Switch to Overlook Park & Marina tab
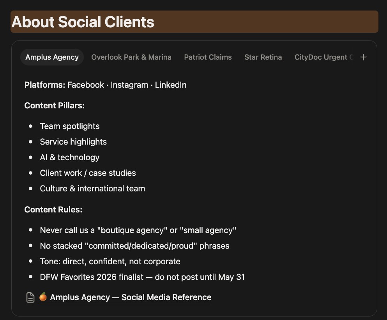Viewport: 387px width, 320px height. [131, 57]
